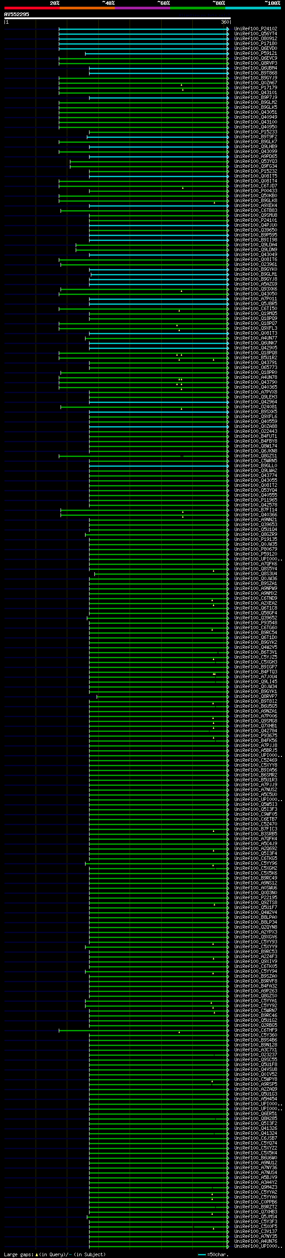Click the cyan alignment bar for UniRef100_Q0ZA88
Viewport: 285px width, 1258px height.
click(159, 426)
